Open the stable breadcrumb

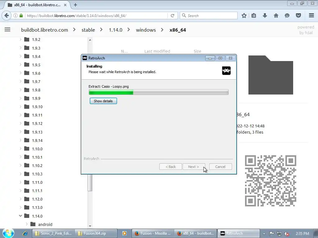click(88, 30)
